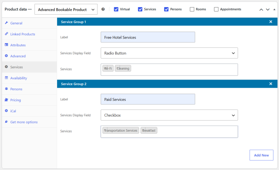Click the General wrench icon
Viewport: 279px width, 170px height.
(6, 23)
